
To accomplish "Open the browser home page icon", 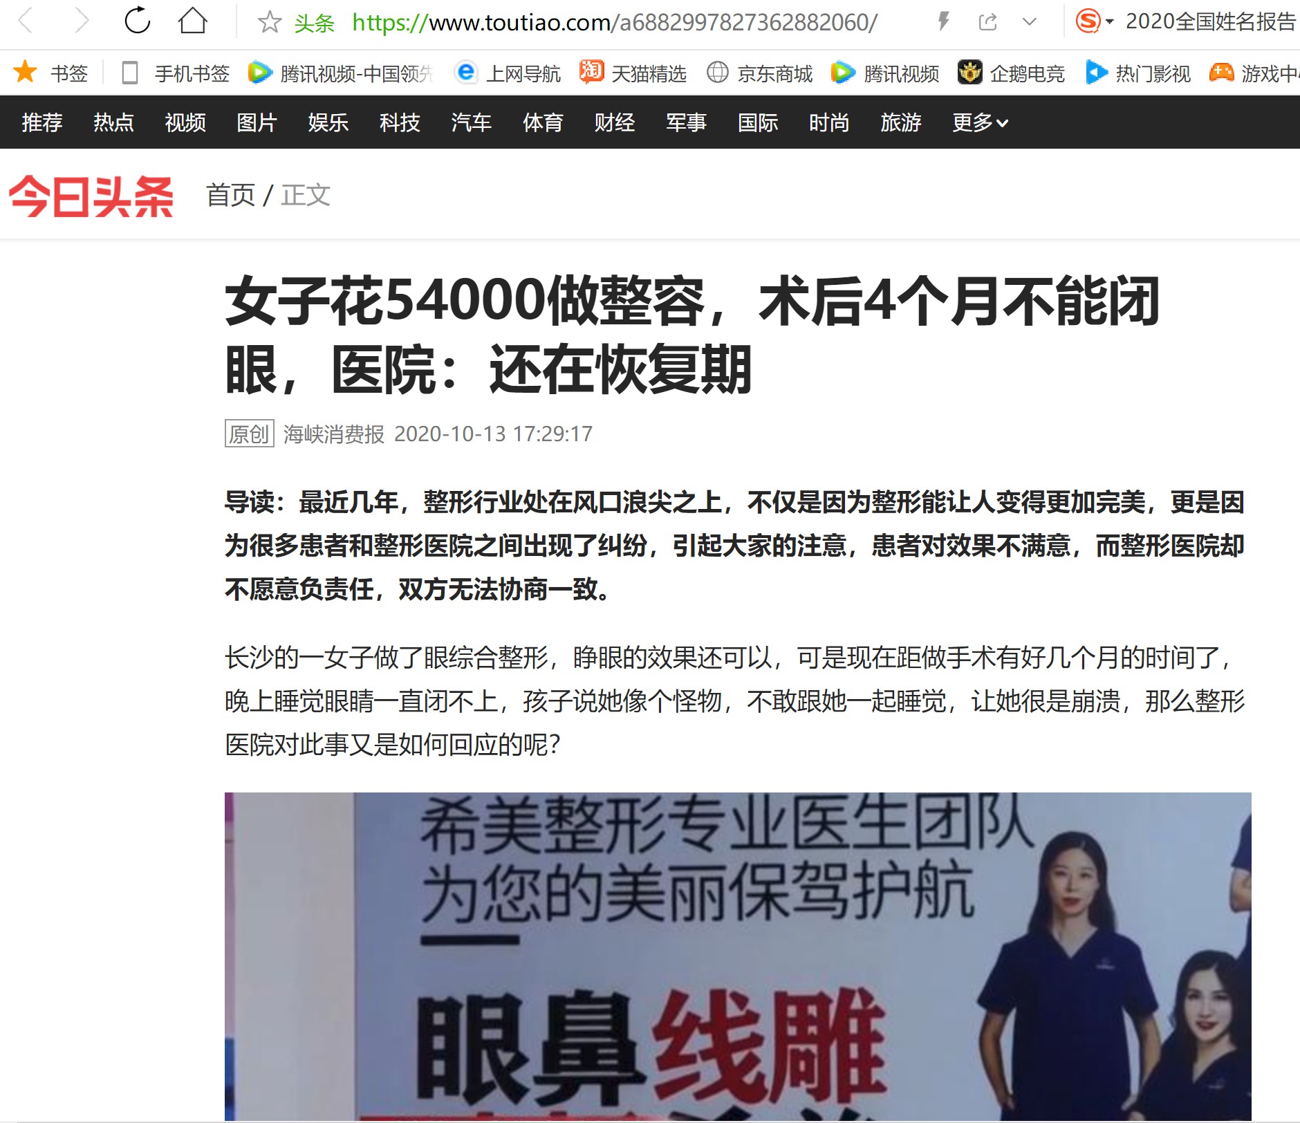I will point(192,21).
